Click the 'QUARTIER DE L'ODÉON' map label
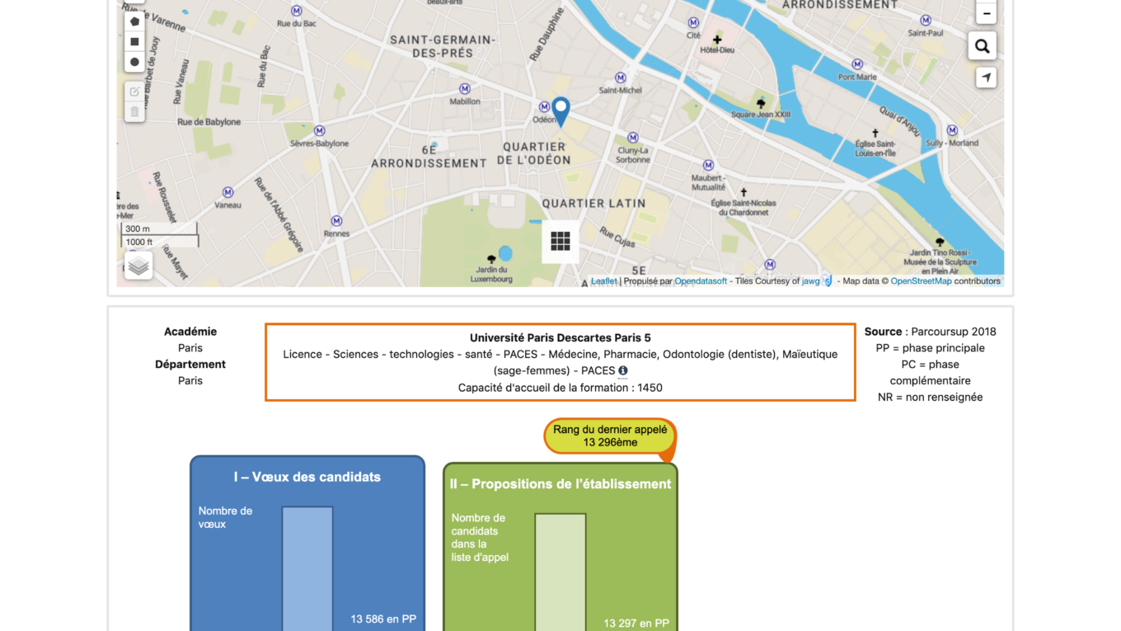 [x=534, y=153]
